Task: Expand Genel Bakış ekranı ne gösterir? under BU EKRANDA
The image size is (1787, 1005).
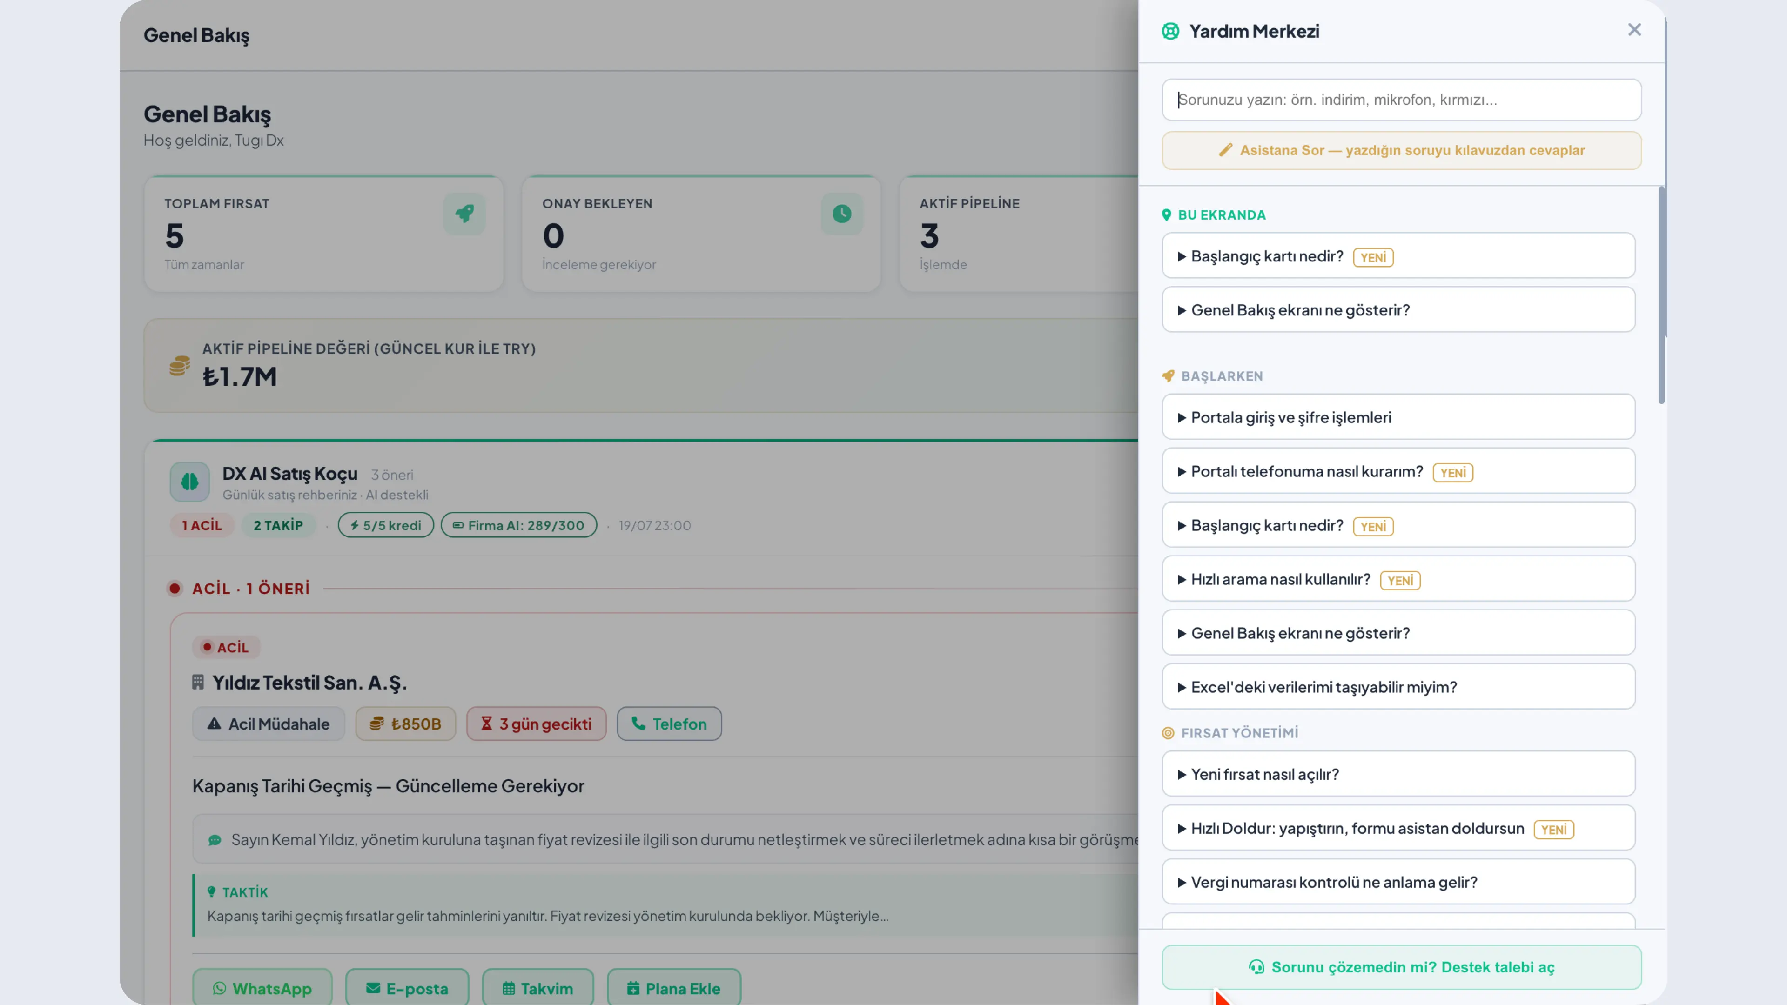Action: [1398, 309]
